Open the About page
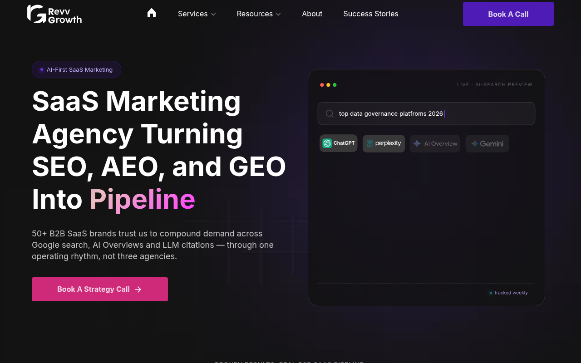The height and width of the screenshot is (363, 581). [312, 14]
